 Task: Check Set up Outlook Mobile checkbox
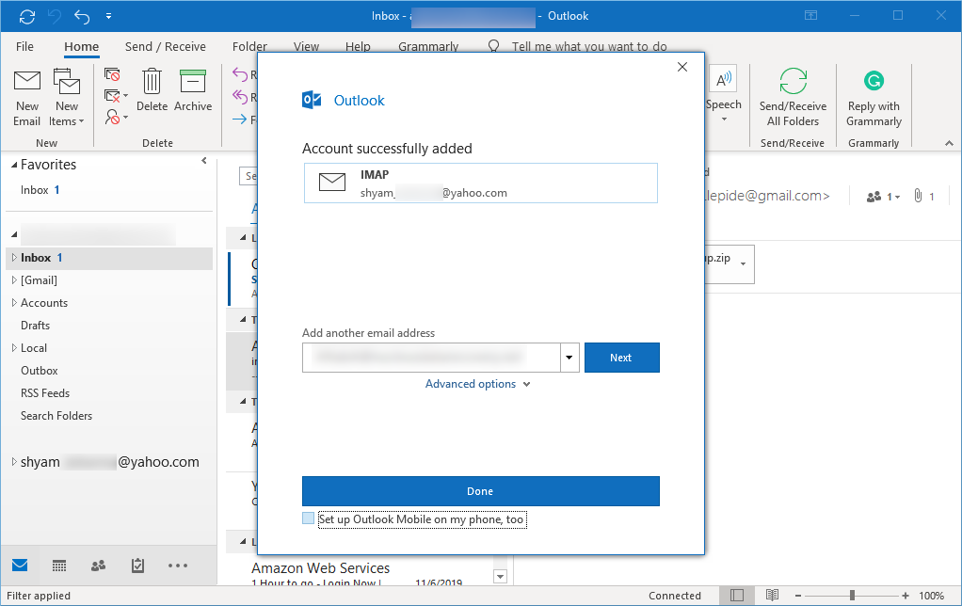[308, 518]
